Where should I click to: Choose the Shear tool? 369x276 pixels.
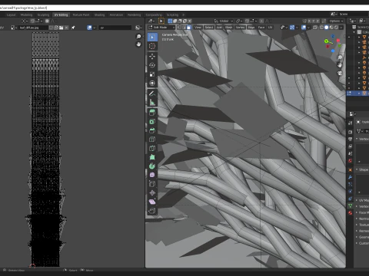(x=152, y=202)
